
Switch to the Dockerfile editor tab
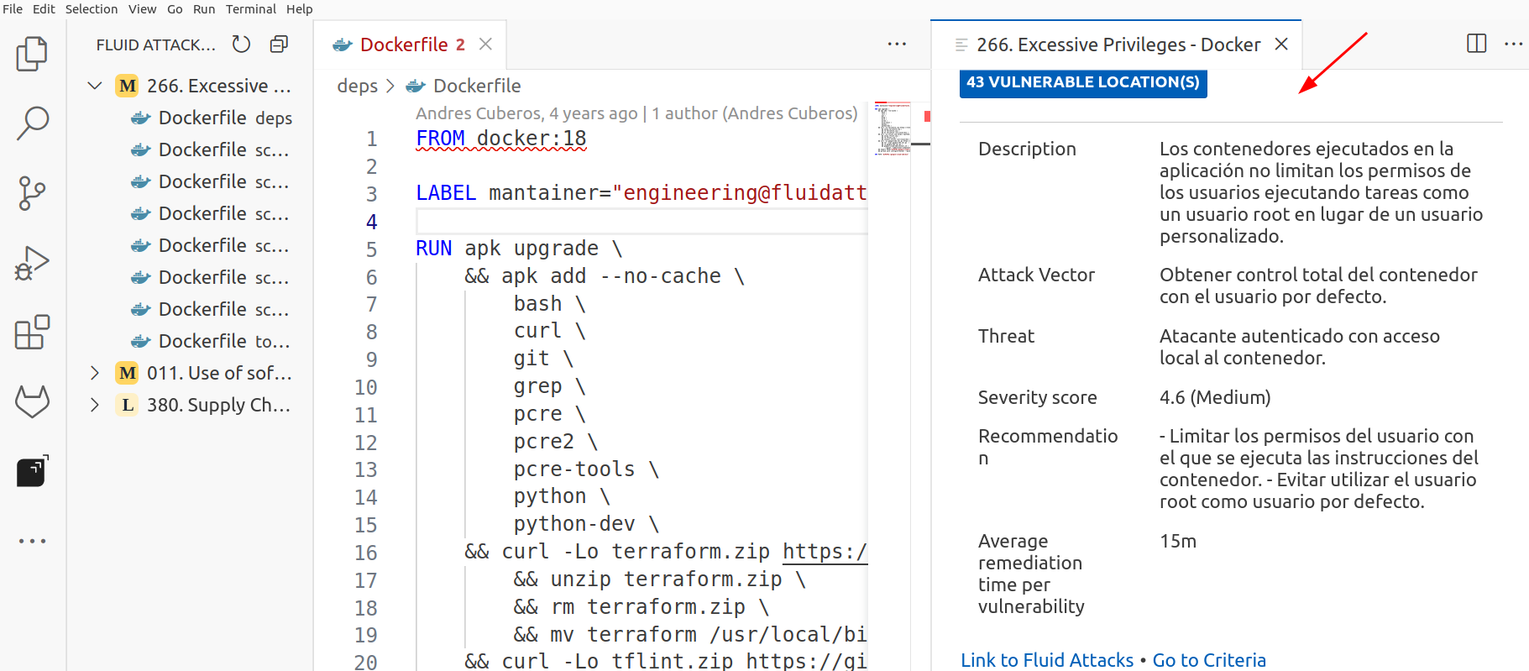point(410,45)
